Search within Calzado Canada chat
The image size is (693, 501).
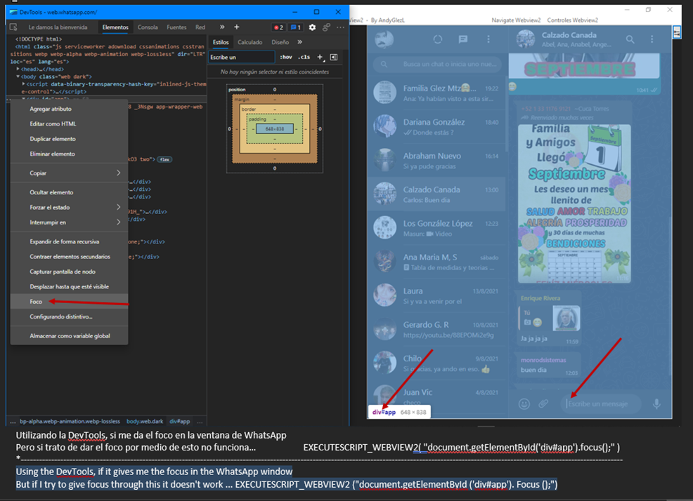tap(630, 40)
